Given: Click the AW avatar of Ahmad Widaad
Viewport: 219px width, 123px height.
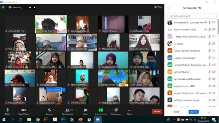Looking at the screenshot, I should (170, 79).
